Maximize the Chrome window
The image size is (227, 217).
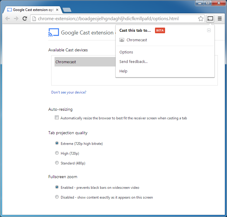pyautogui.click(x=208, y=3)
